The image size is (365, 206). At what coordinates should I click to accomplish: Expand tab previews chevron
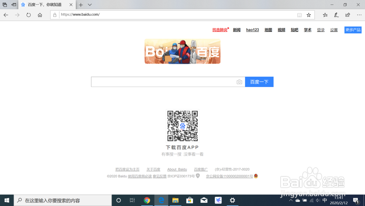90,5
